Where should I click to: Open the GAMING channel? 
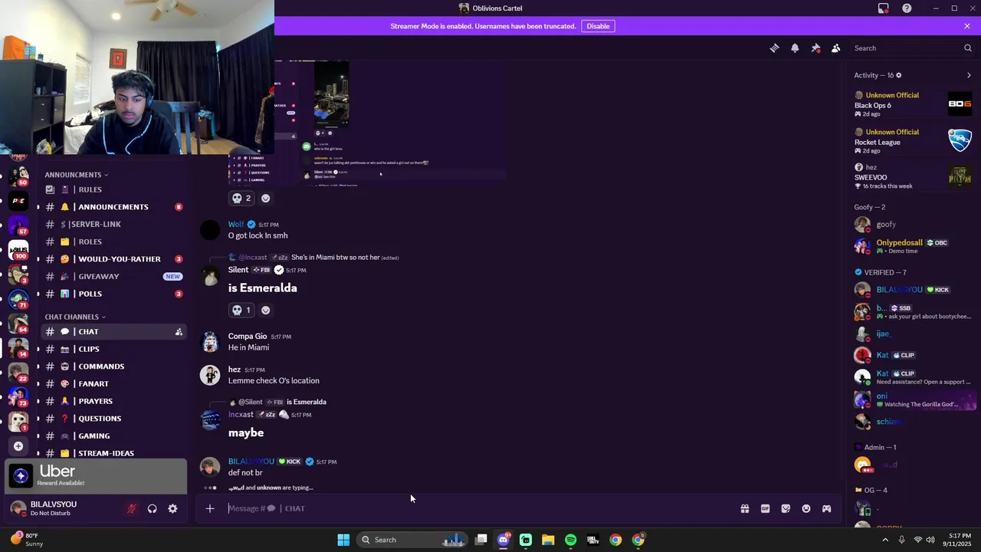[113, 435]
